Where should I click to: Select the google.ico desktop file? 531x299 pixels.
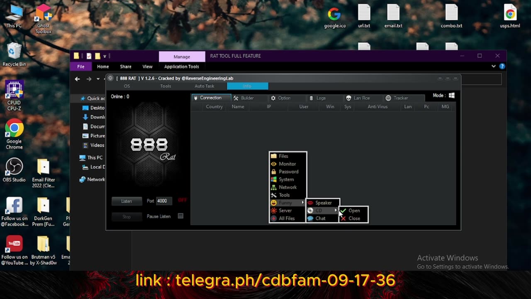pyautogui.click(x=334, y=17)
